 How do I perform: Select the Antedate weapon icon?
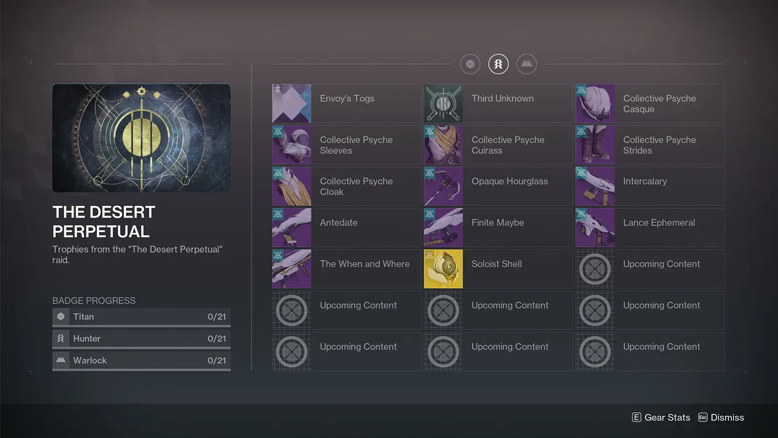[x=292, y=227]
